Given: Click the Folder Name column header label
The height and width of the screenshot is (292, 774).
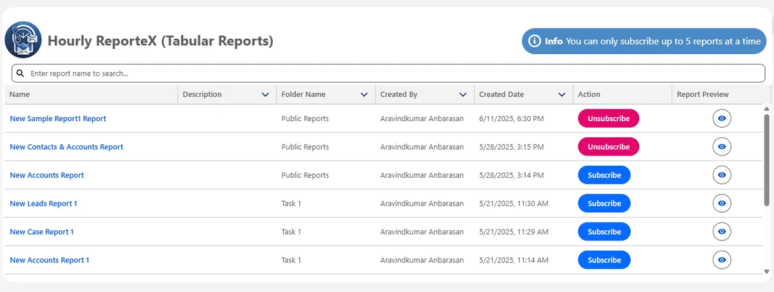Looking at the screenshot, I should point(303,95).
